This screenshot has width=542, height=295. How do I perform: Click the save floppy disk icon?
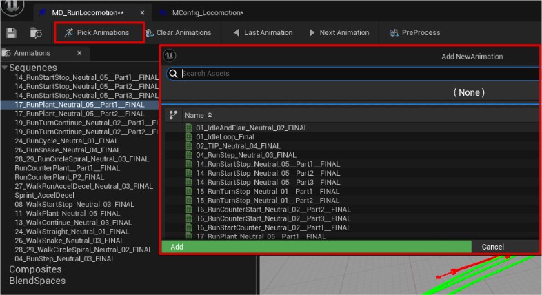[x=12, y=33]
